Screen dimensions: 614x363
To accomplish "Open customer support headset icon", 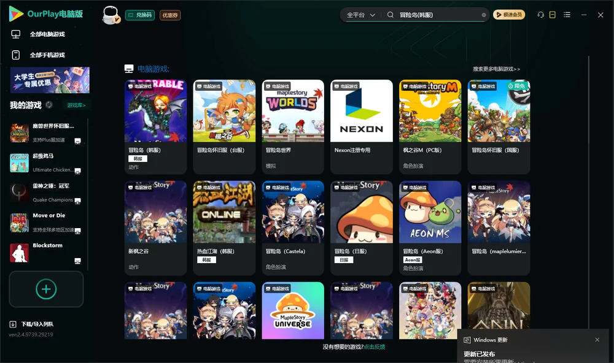I will [540, 15].
